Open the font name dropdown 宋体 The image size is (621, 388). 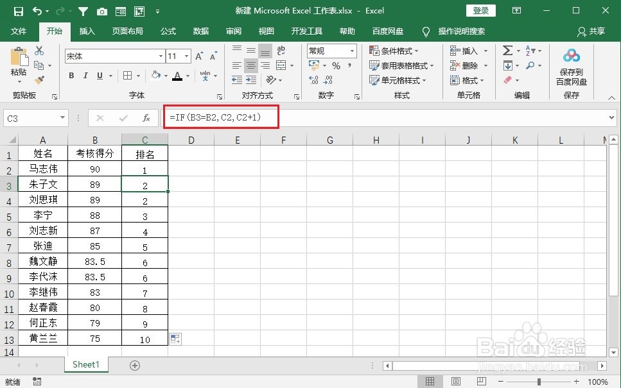coord(161,56)
